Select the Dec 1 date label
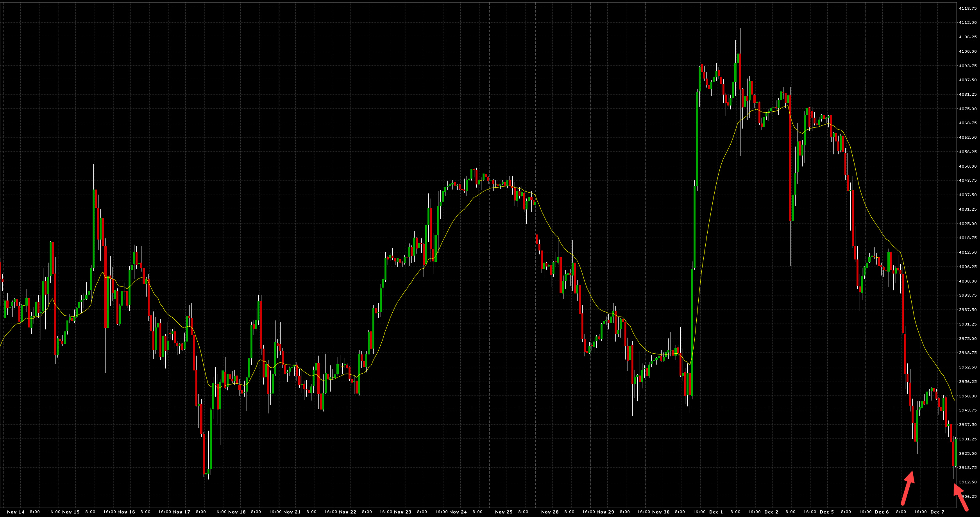Screen dimensions: 980x517 (716, 512)
